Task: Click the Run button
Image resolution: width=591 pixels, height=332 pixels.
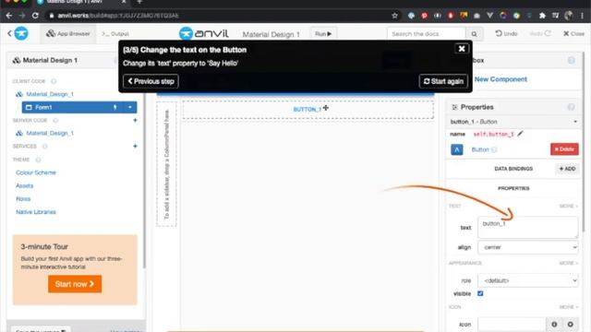Action: coord(323,34)
